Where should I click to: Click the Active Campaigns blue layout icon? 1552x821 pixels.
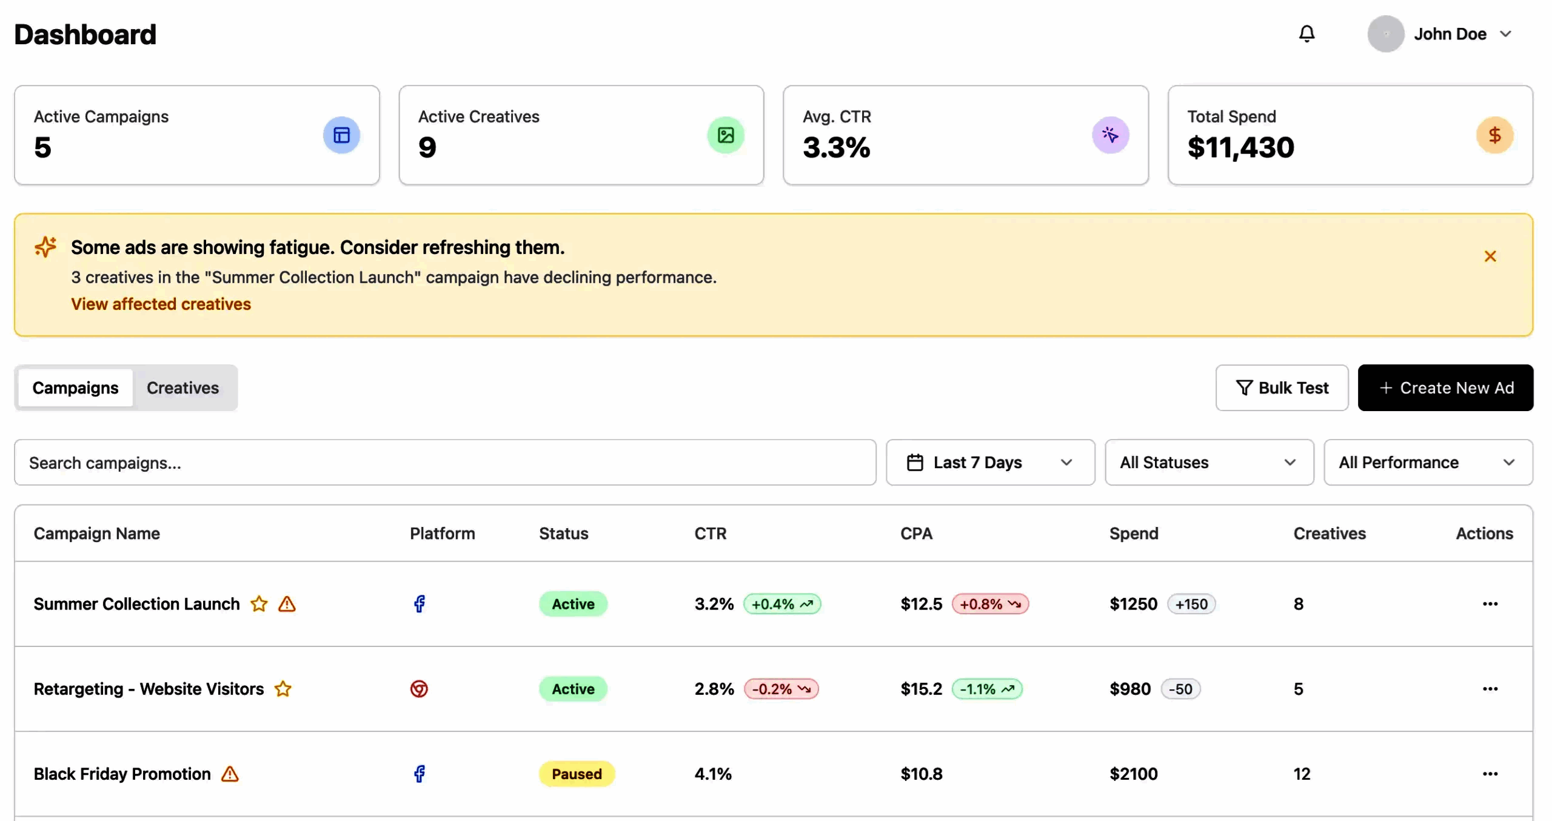point(341,135)
